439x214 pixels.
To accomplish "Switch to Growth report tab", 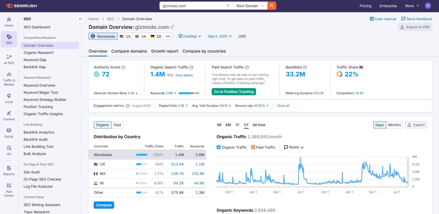I will pyautogui.click(x=165, y=51).
